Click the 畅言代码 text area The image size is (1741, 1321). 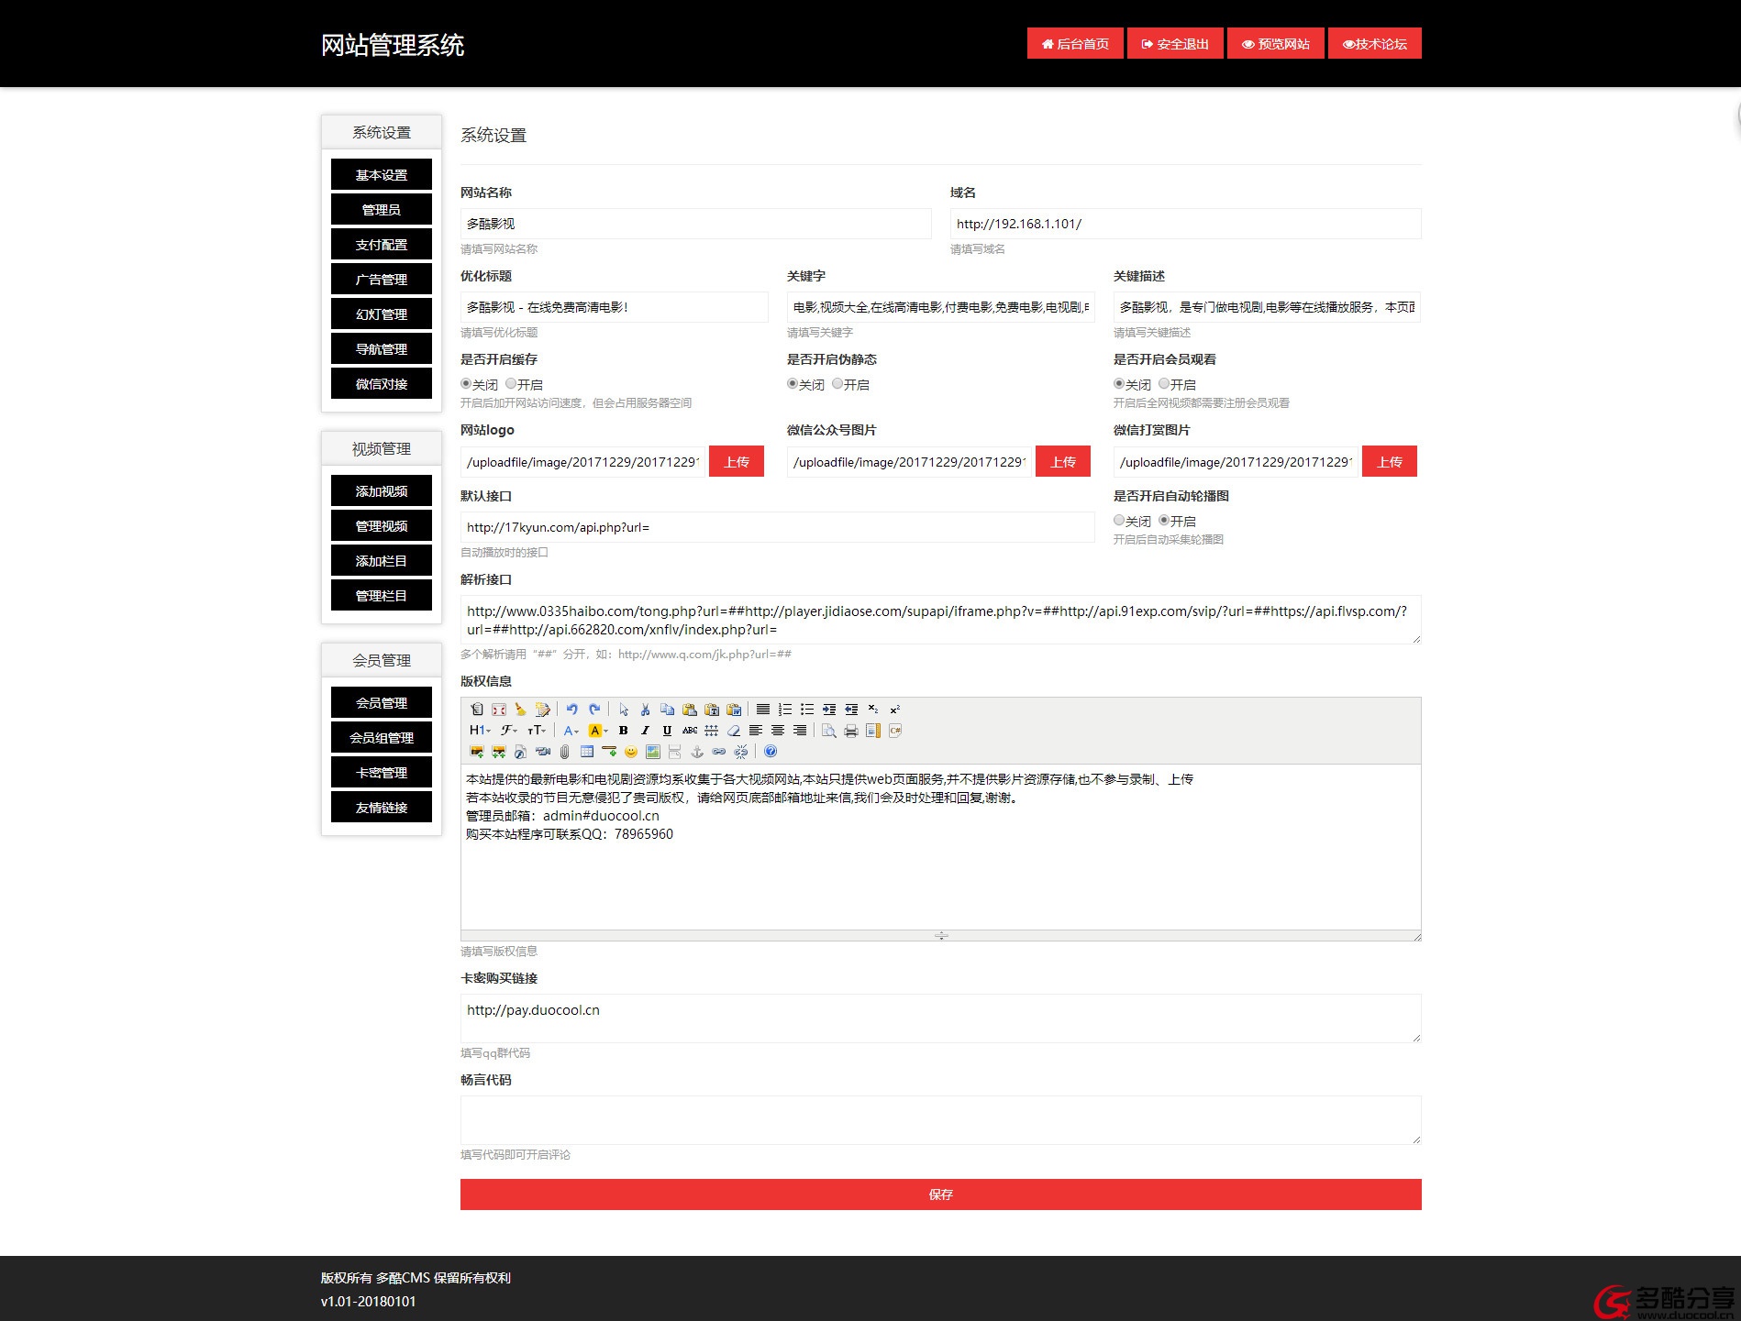(x=941, y=1120)
